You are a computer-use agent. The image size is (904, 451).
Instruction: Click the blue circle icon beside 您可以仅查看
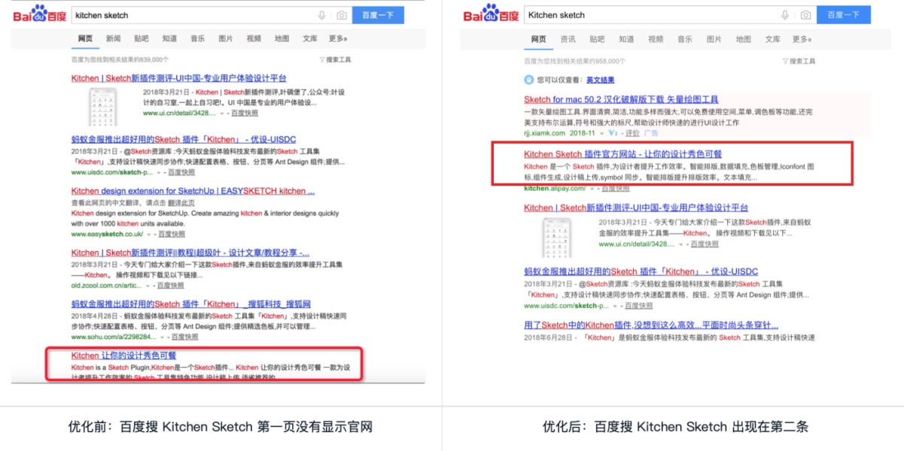(529, 79)
